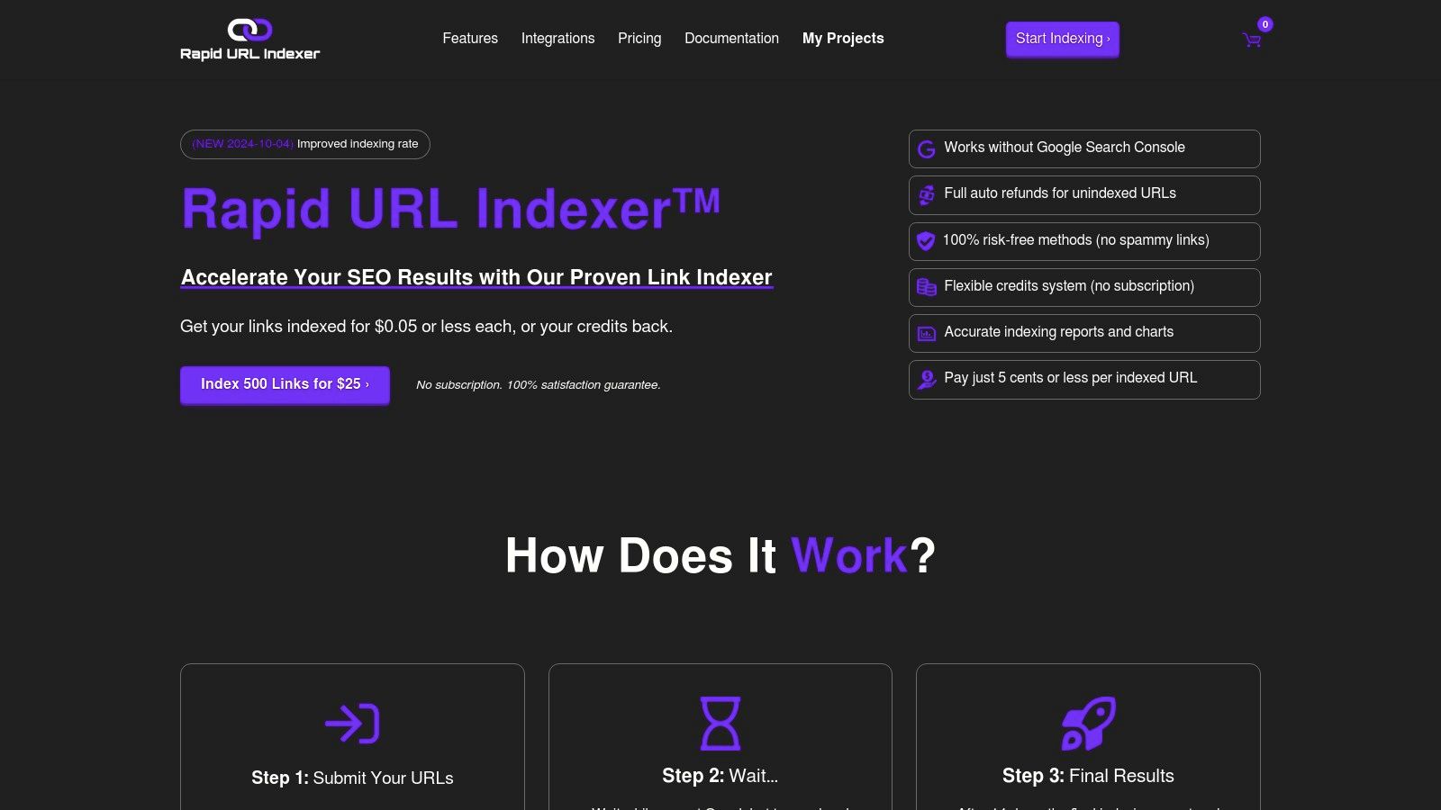Click 100% risk-free methods feature box
The image size is (1441, 810).
click(1084, 241)
